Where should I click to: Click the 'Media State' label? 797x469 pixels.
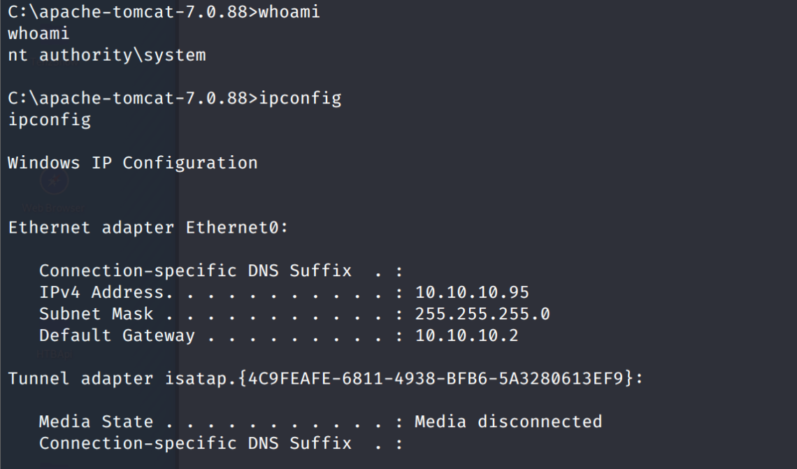tap(96, 421)
